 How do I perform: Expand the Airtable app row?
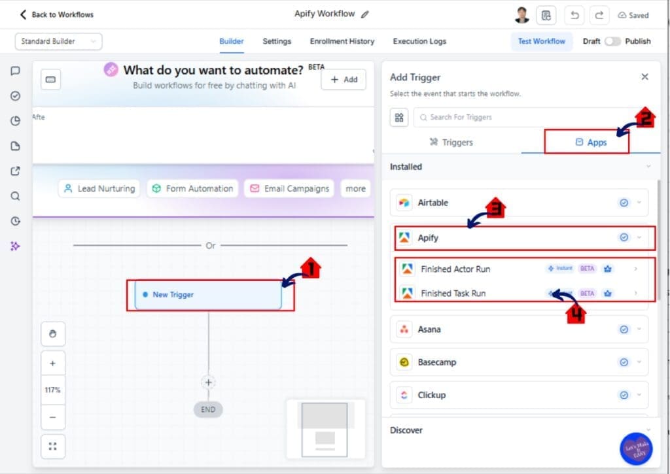[519, 203]
